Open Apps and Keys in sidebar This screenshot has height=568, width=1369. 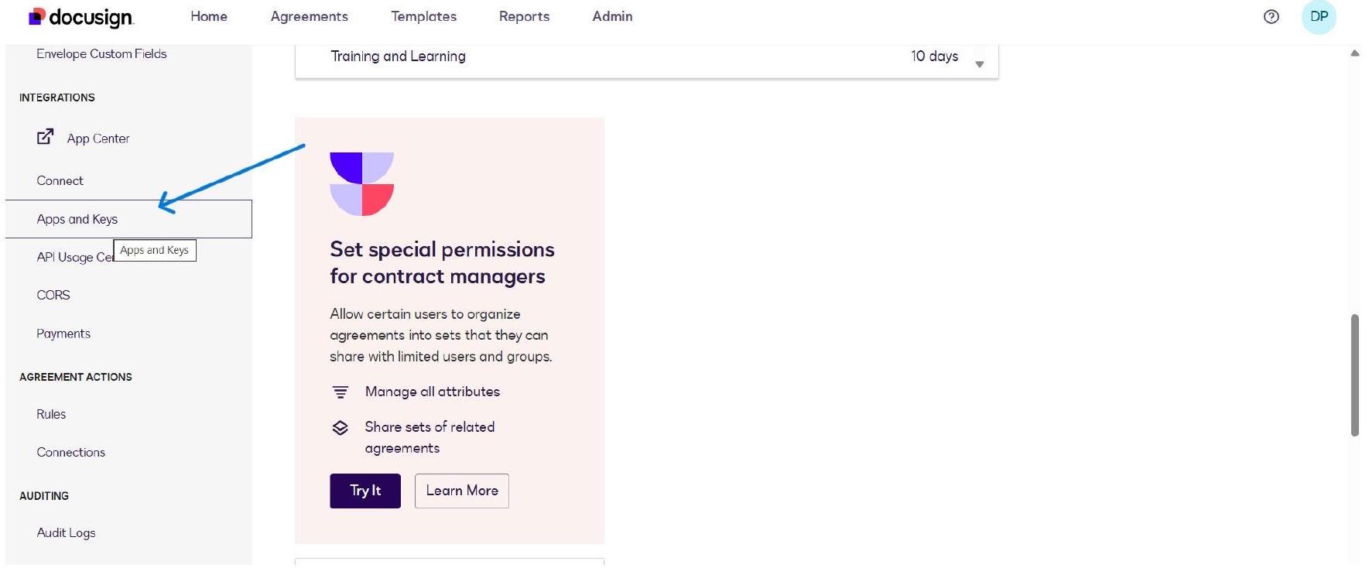coord(128,219)
